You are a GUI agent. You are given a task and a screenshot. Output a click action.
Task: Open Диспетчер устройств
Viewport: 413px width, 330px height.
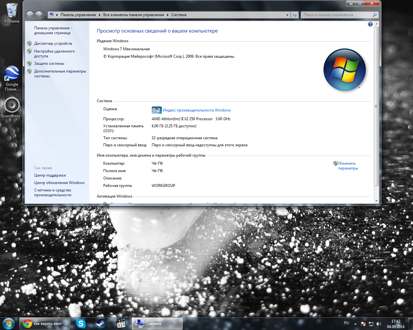coord(53,44)
